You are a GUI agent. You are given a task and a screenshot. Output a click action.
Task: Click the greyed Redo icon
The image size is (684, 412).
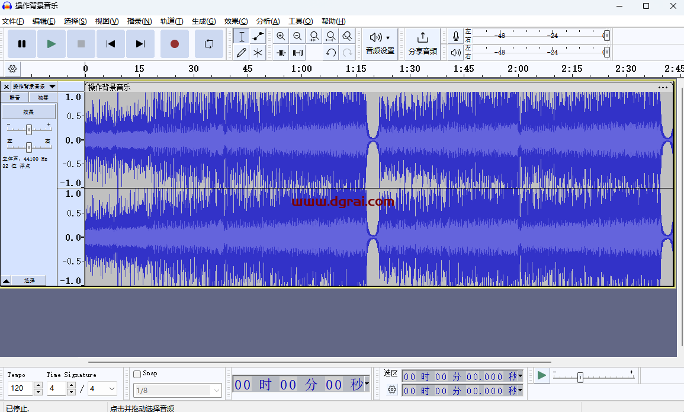[348, 53]
